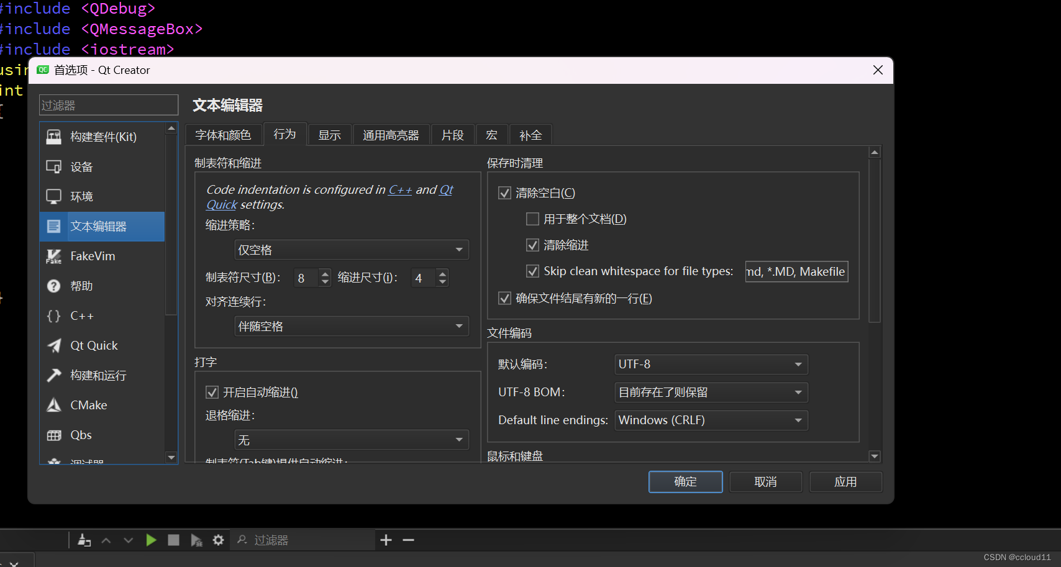Switch to 字体和颜色 tab
1061x567 pixels.
tap(223, 135)
